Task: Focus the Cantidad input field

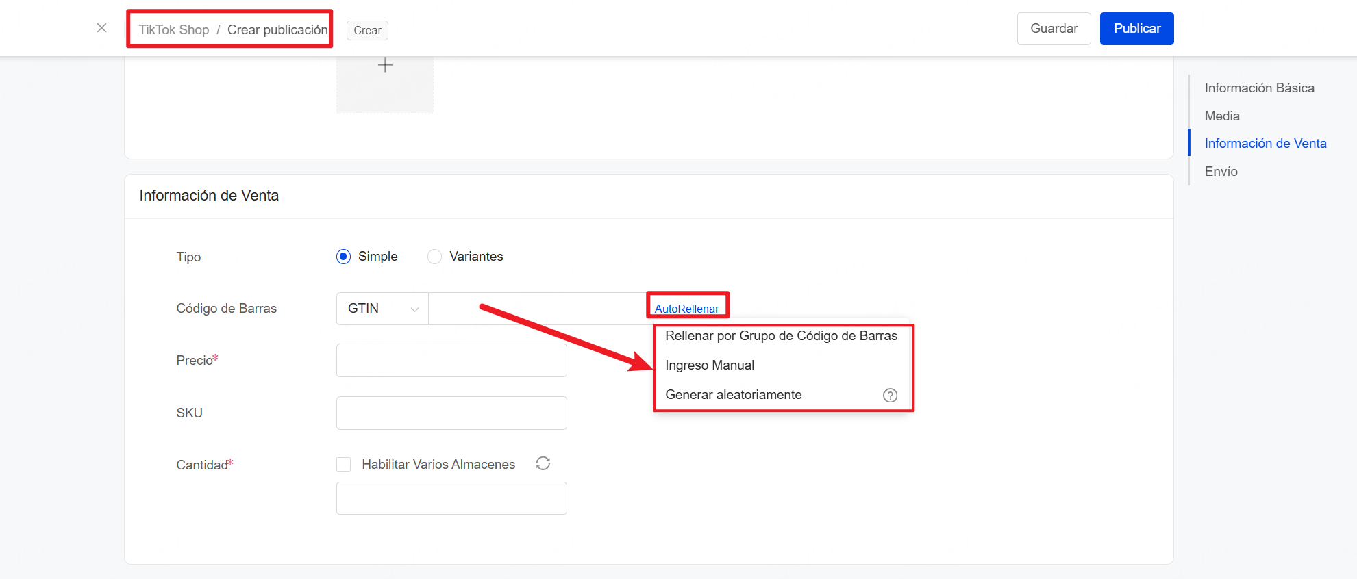Action: 451,498
